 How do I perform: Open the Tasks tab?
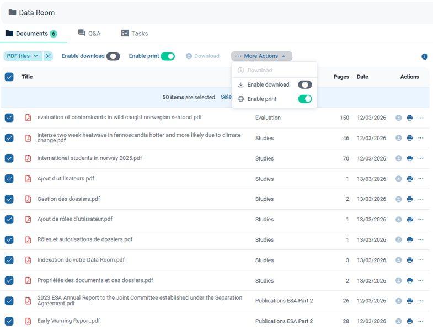pyautogui.click(x=135, y=33)
